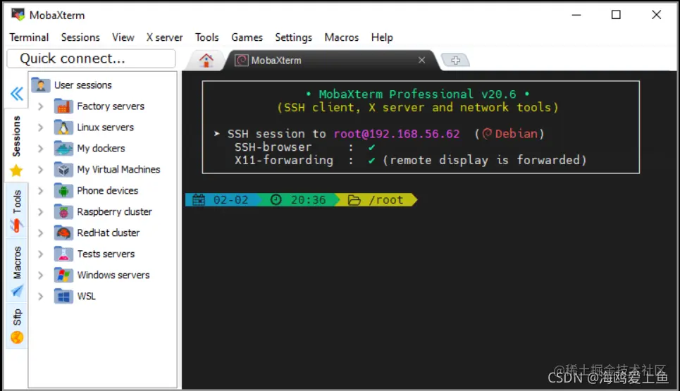Open the Settings menu
The width and height of the screenshot is (680, 391).
[x=294, y=37]
